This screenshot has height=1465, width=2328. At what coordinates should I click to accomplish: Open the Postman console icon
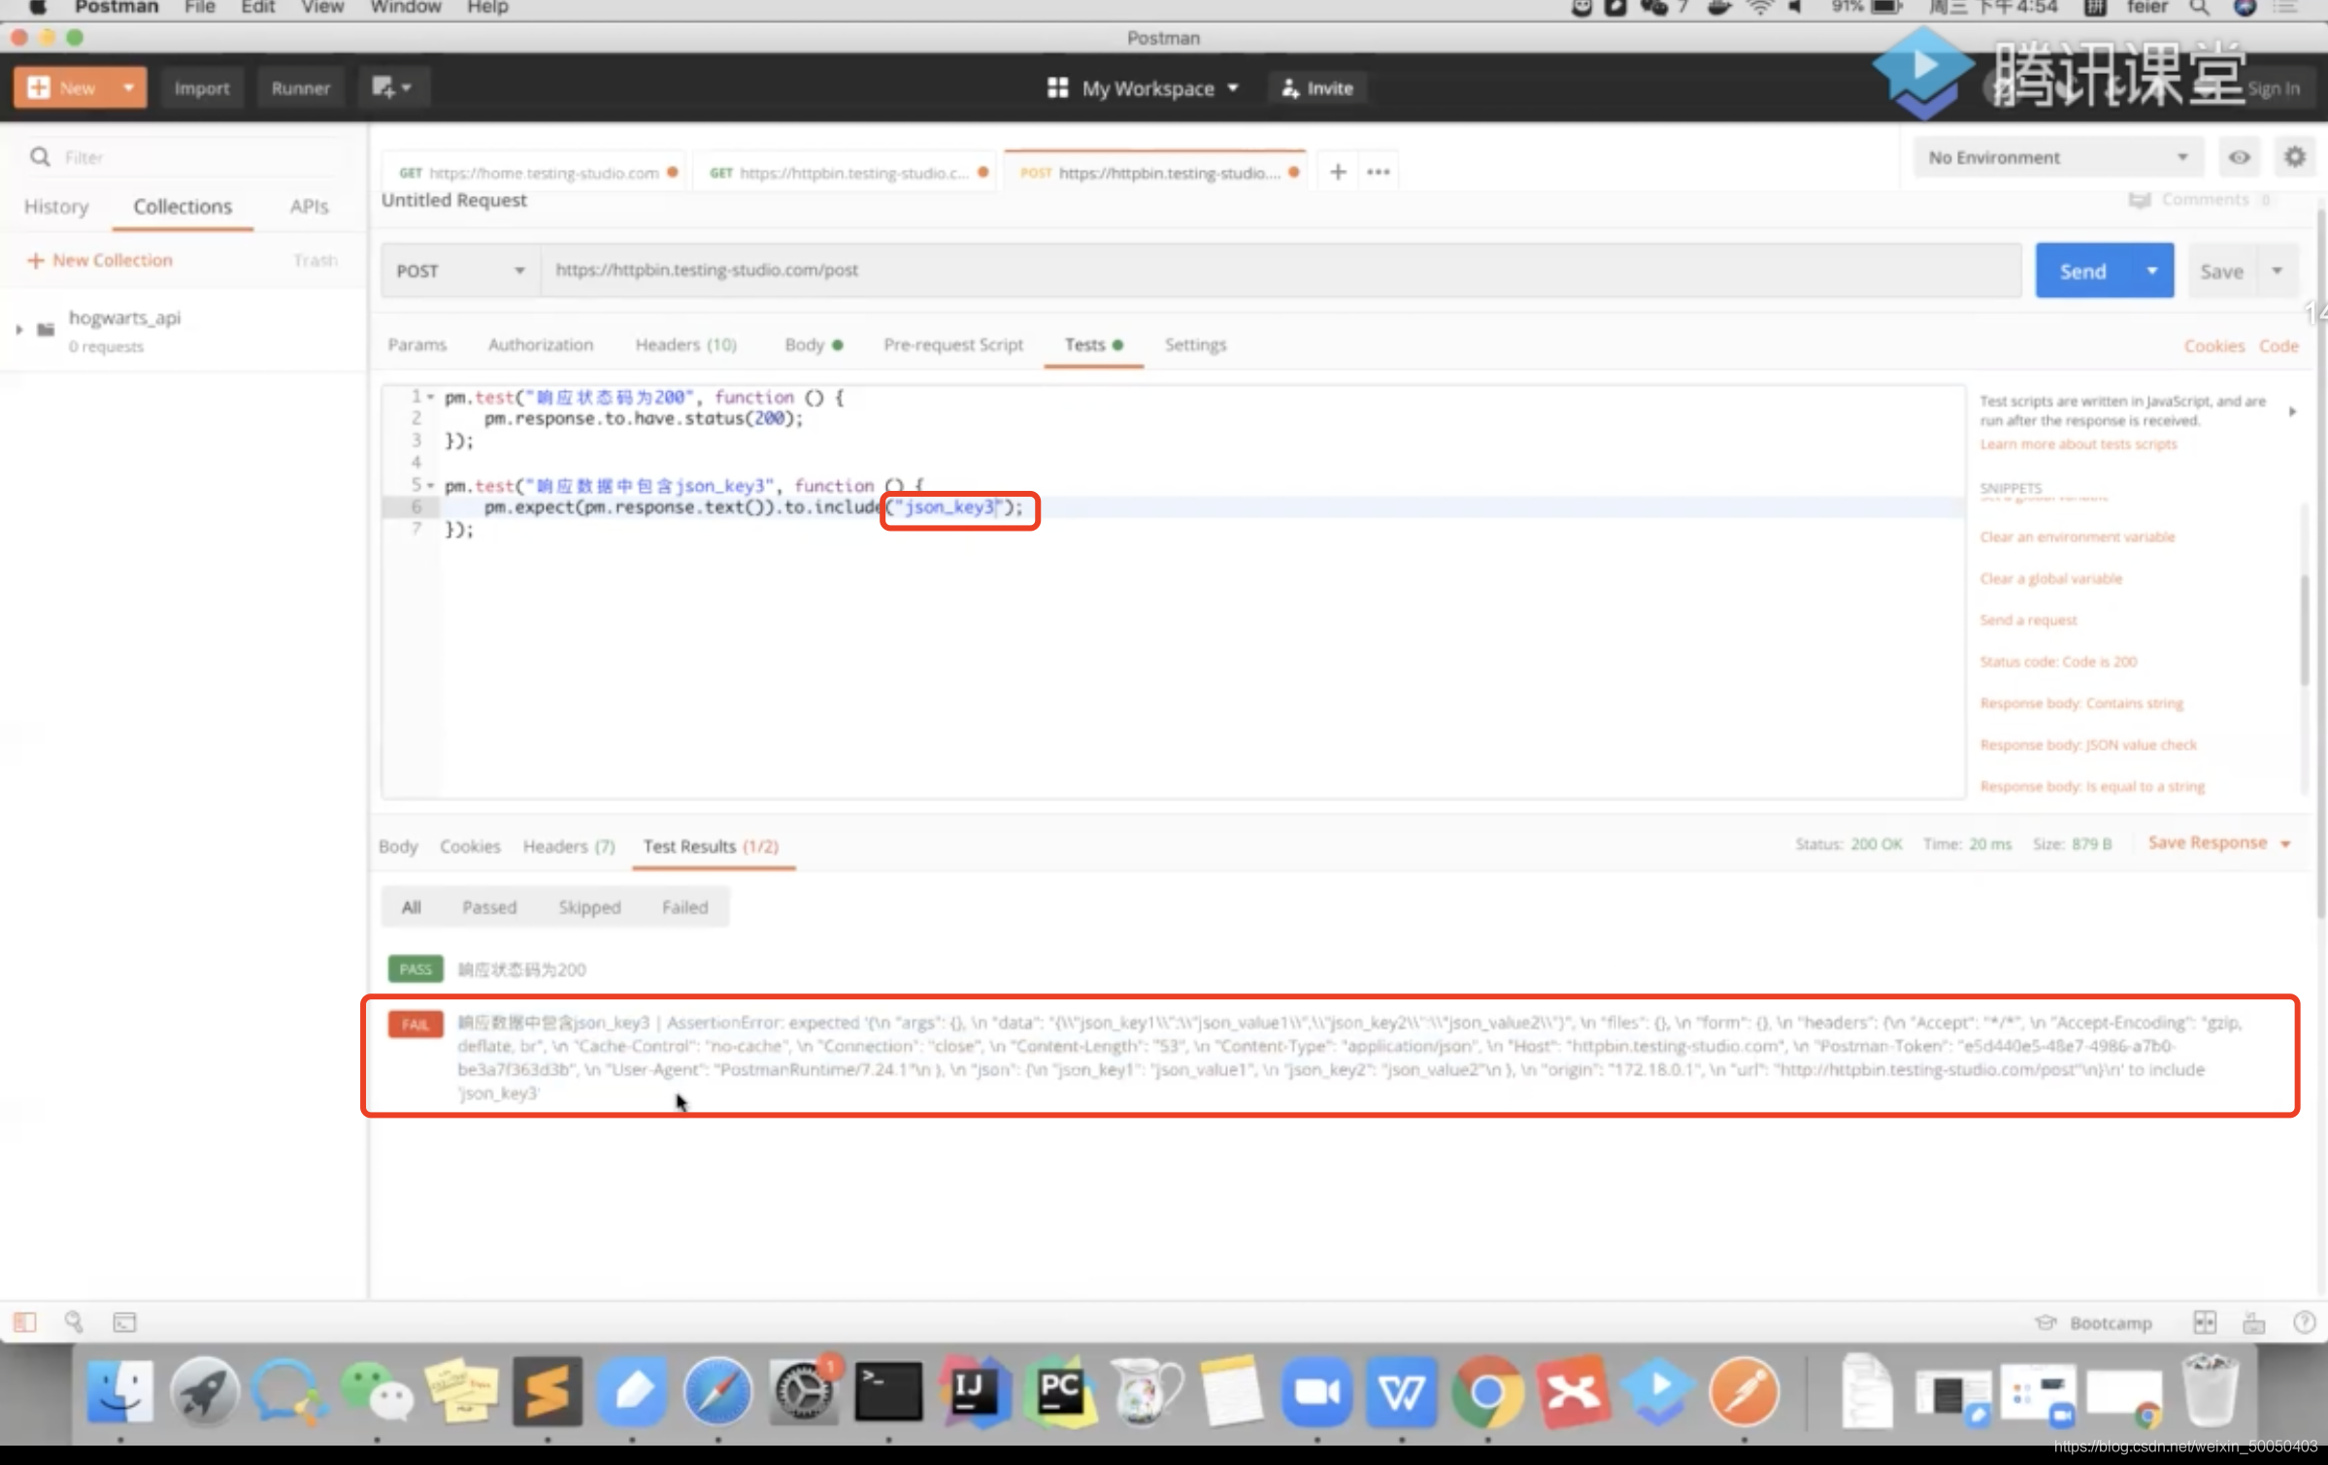pyautogui.click(x=125, y=1321)
